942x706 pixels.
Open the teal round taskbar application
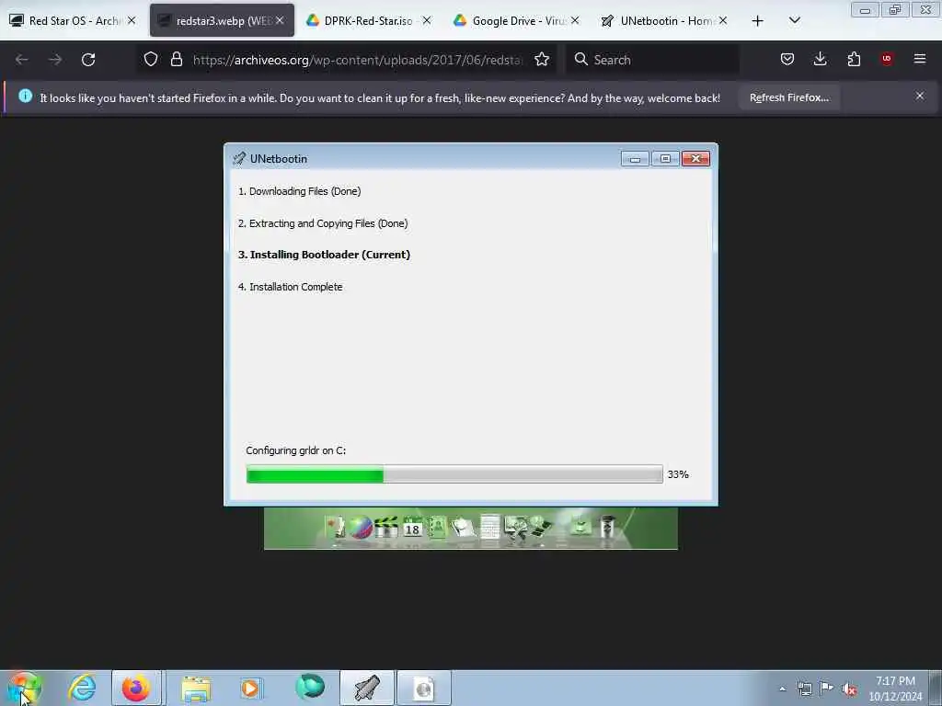pyautogui.click(x=310, y=687)
